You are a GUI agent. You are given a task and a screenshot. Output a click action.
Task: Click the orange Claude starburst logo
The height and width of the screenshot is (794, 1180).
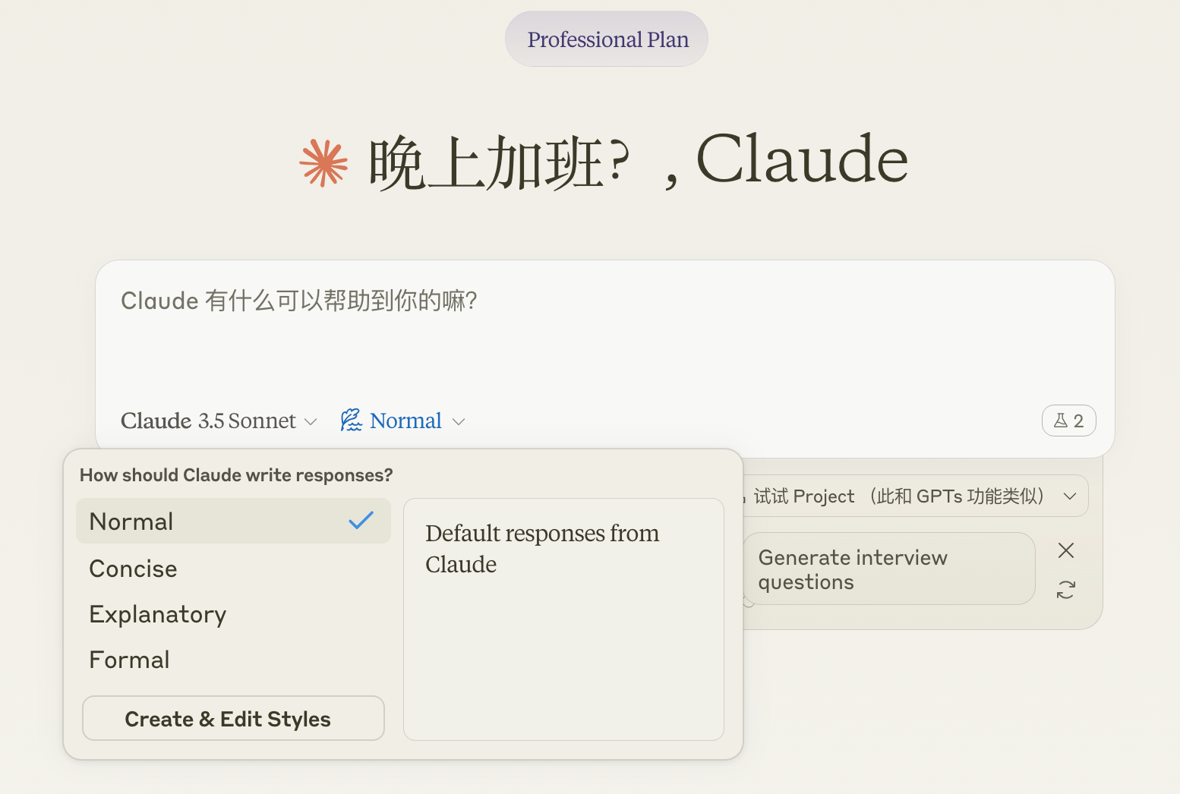coord(323,162)
